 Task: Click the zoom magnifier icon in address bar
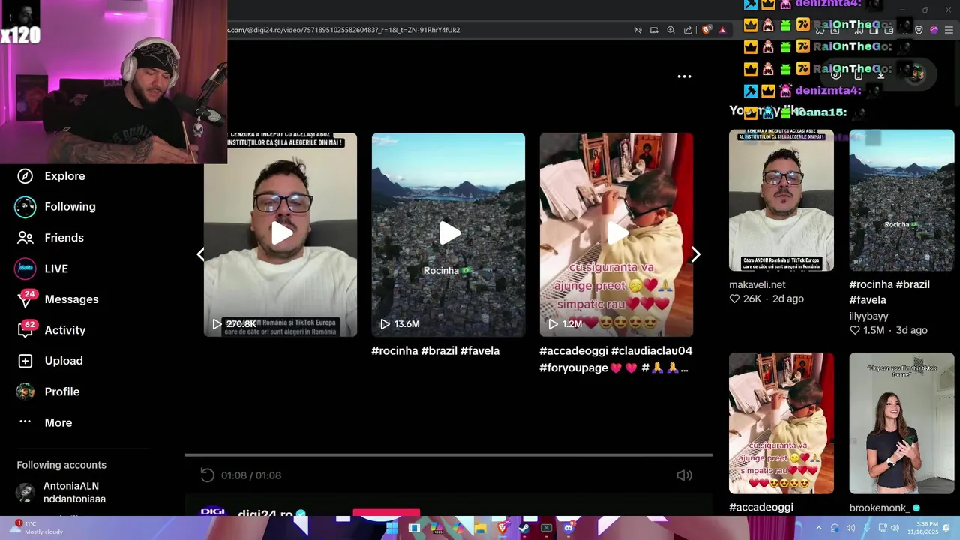tap(671, 30)
